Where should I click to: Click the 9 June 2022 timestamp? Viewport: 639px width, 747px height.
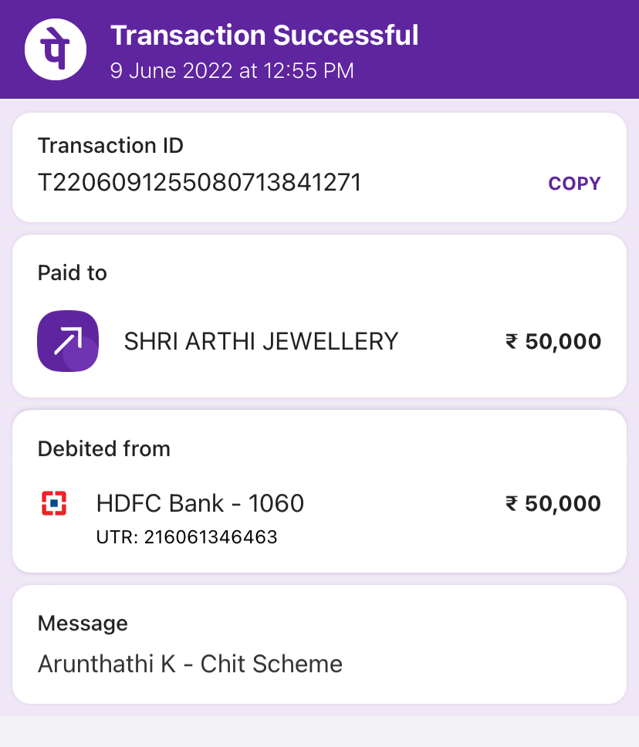coord(232,71)
